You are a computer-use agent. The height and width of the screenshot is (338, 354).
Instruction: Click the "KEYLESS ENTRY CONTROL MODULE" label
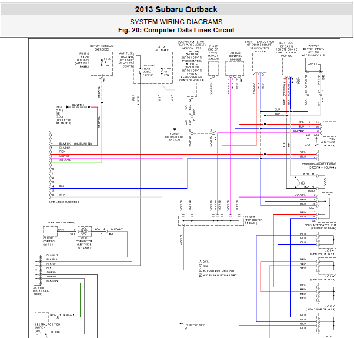(192, 79)
